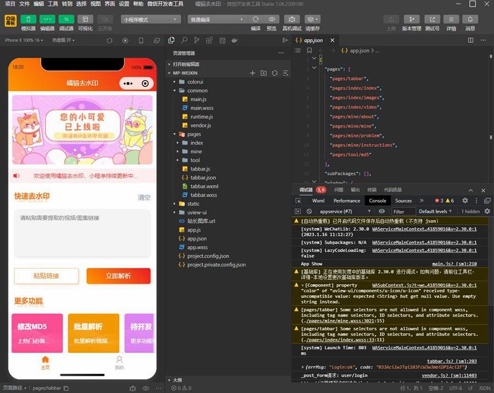Viewport: 494px width, 393px height.
Task: Open the test account (测试号) tool
Action: [x=433, y=20]
